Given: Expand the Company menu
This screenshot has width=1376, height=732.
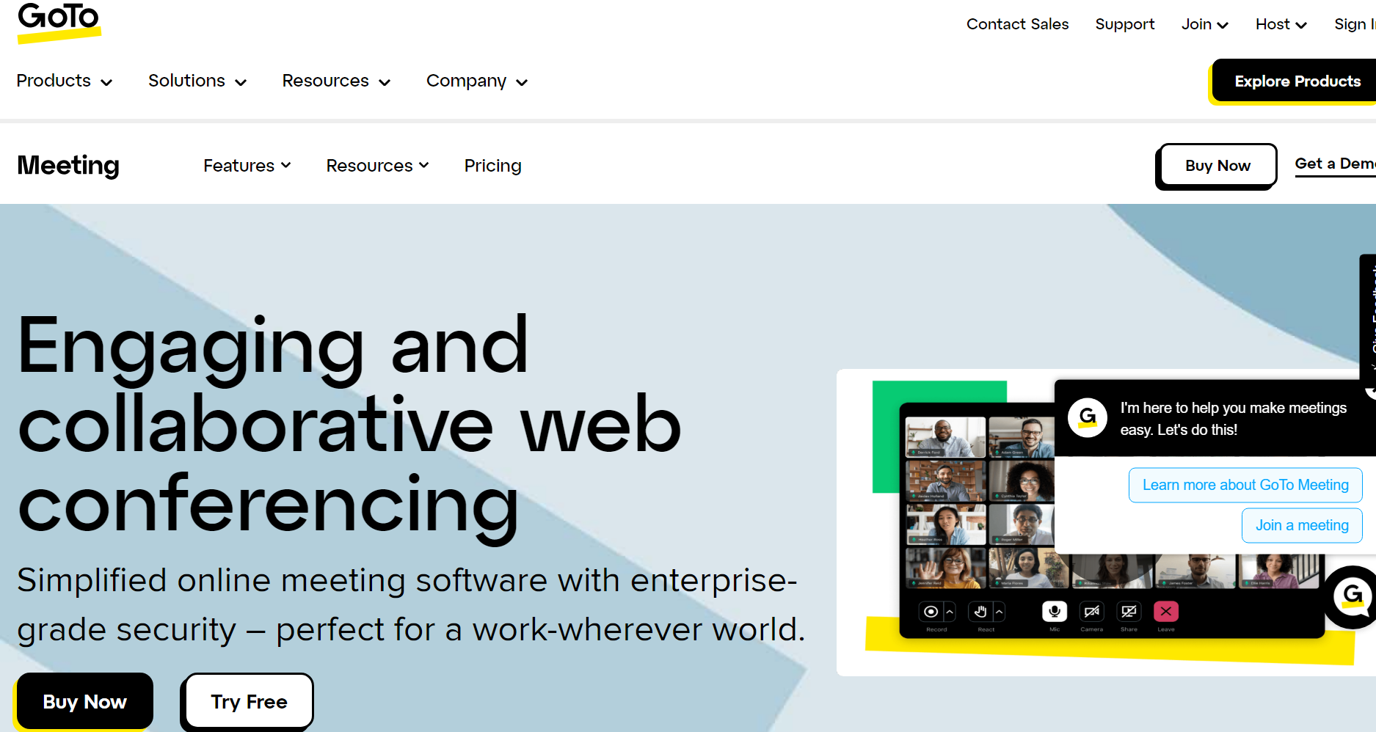Looking at the screenshot, I should click(x=477, y=81).
